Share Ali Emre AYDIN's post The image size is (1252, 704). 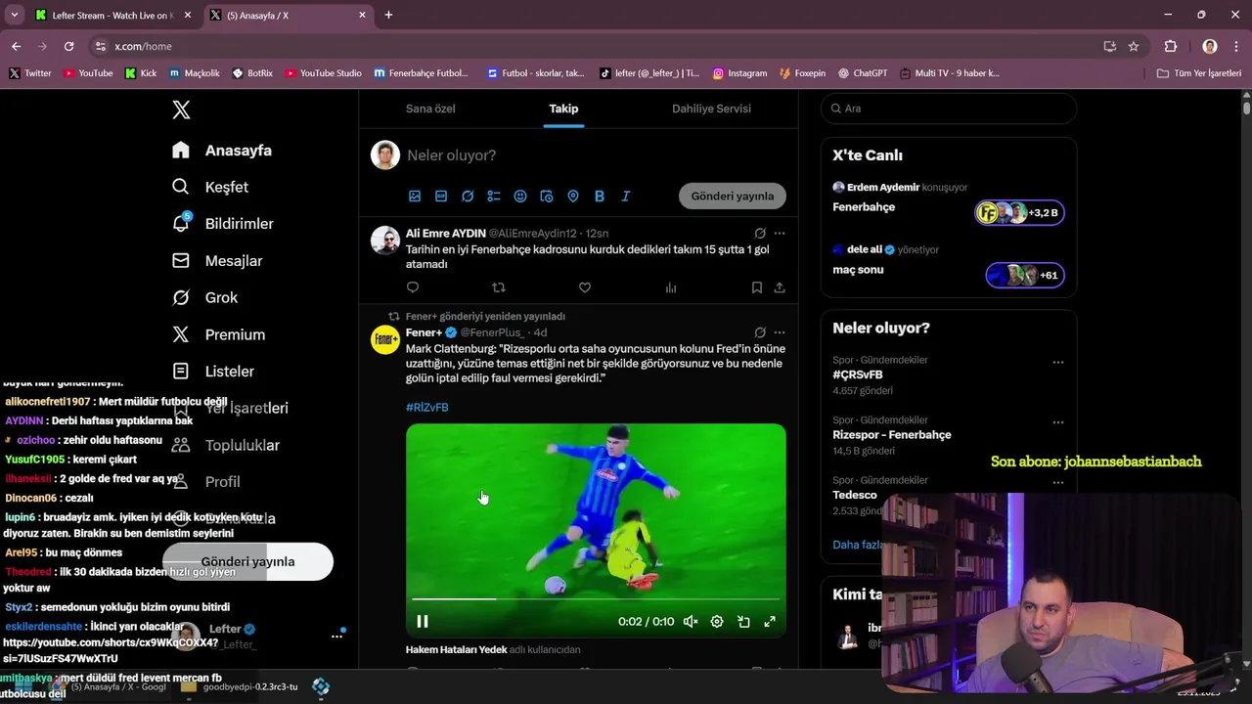click(x=780, y=287)
